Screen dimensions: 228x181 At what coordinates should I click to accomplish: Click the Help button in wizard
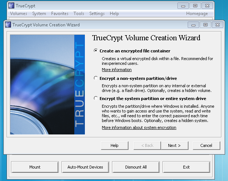click(x=115, y=145)
